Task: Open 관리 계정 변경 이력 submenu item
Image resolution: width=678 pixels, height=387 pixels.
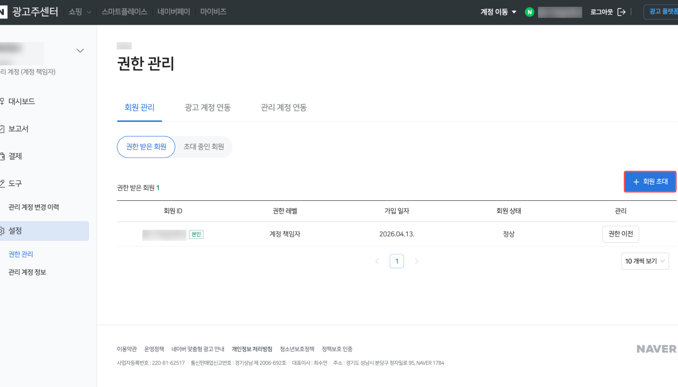Action: click(x=33, y=207)
